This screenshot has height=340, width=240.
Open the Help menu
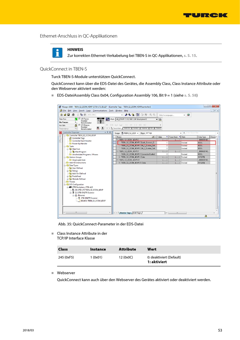point(126,111)
